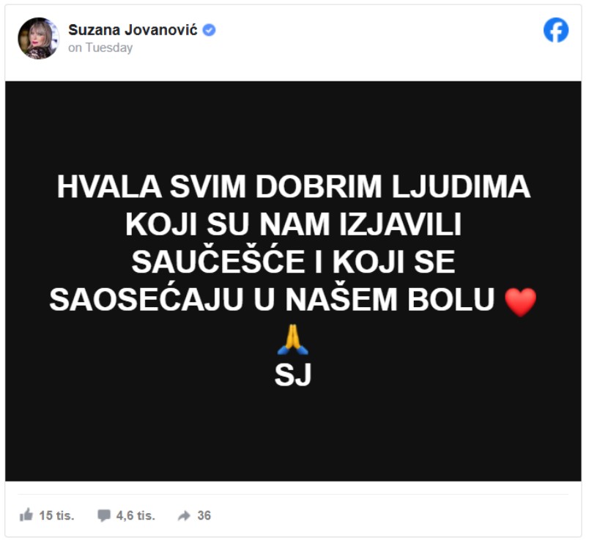
Task: Click the thumbs-up like icon
Action: click(26, 515)
